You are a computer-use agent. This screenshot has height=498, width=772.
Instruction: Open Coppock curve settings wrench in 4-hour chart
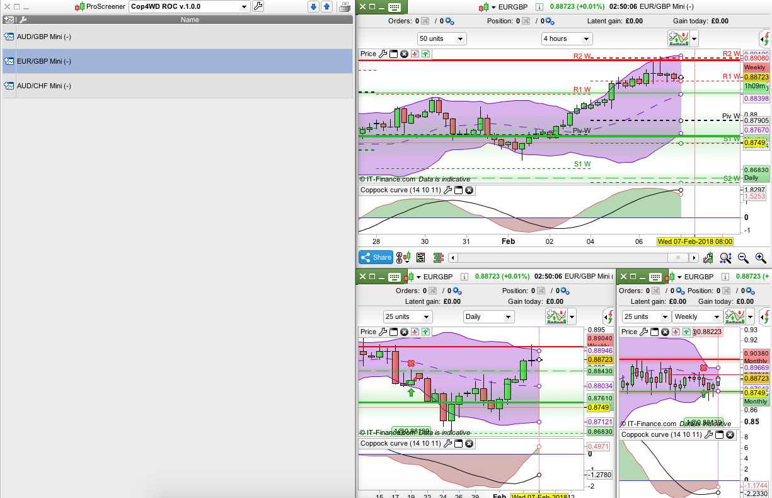(x=447, y=190)
